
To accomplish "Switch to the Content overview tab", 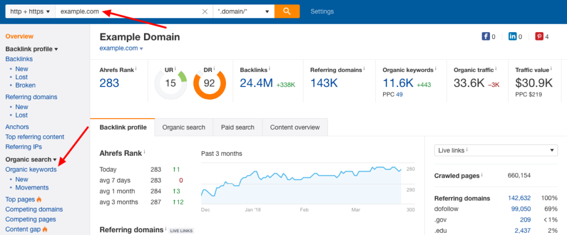I will (x=295, y=127).
